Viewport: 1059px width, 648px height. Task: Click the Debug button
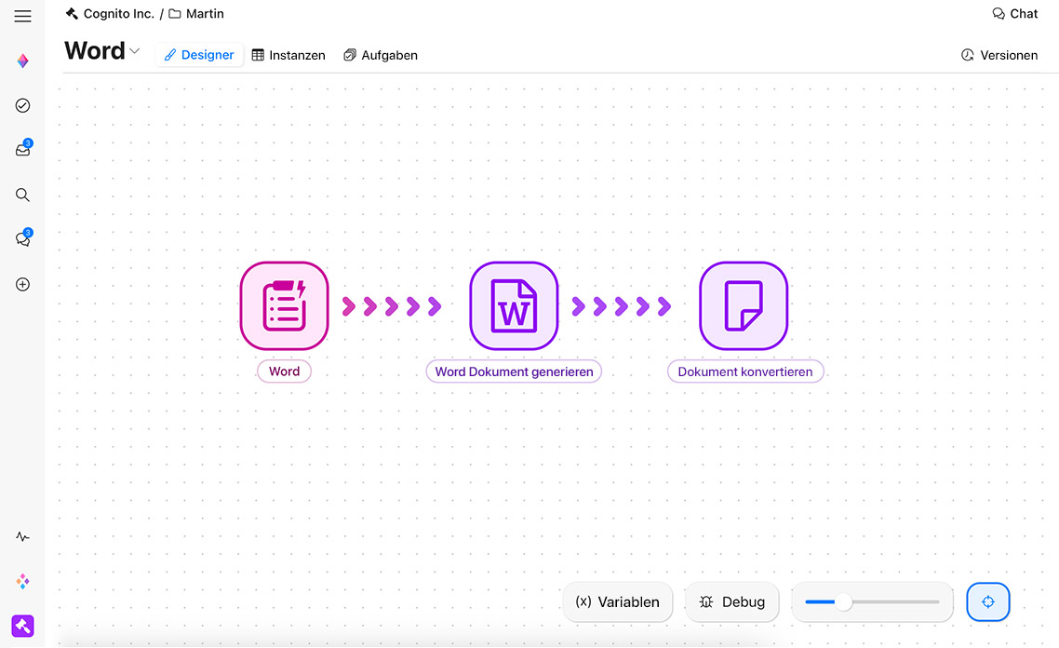(x=731, y=602)
